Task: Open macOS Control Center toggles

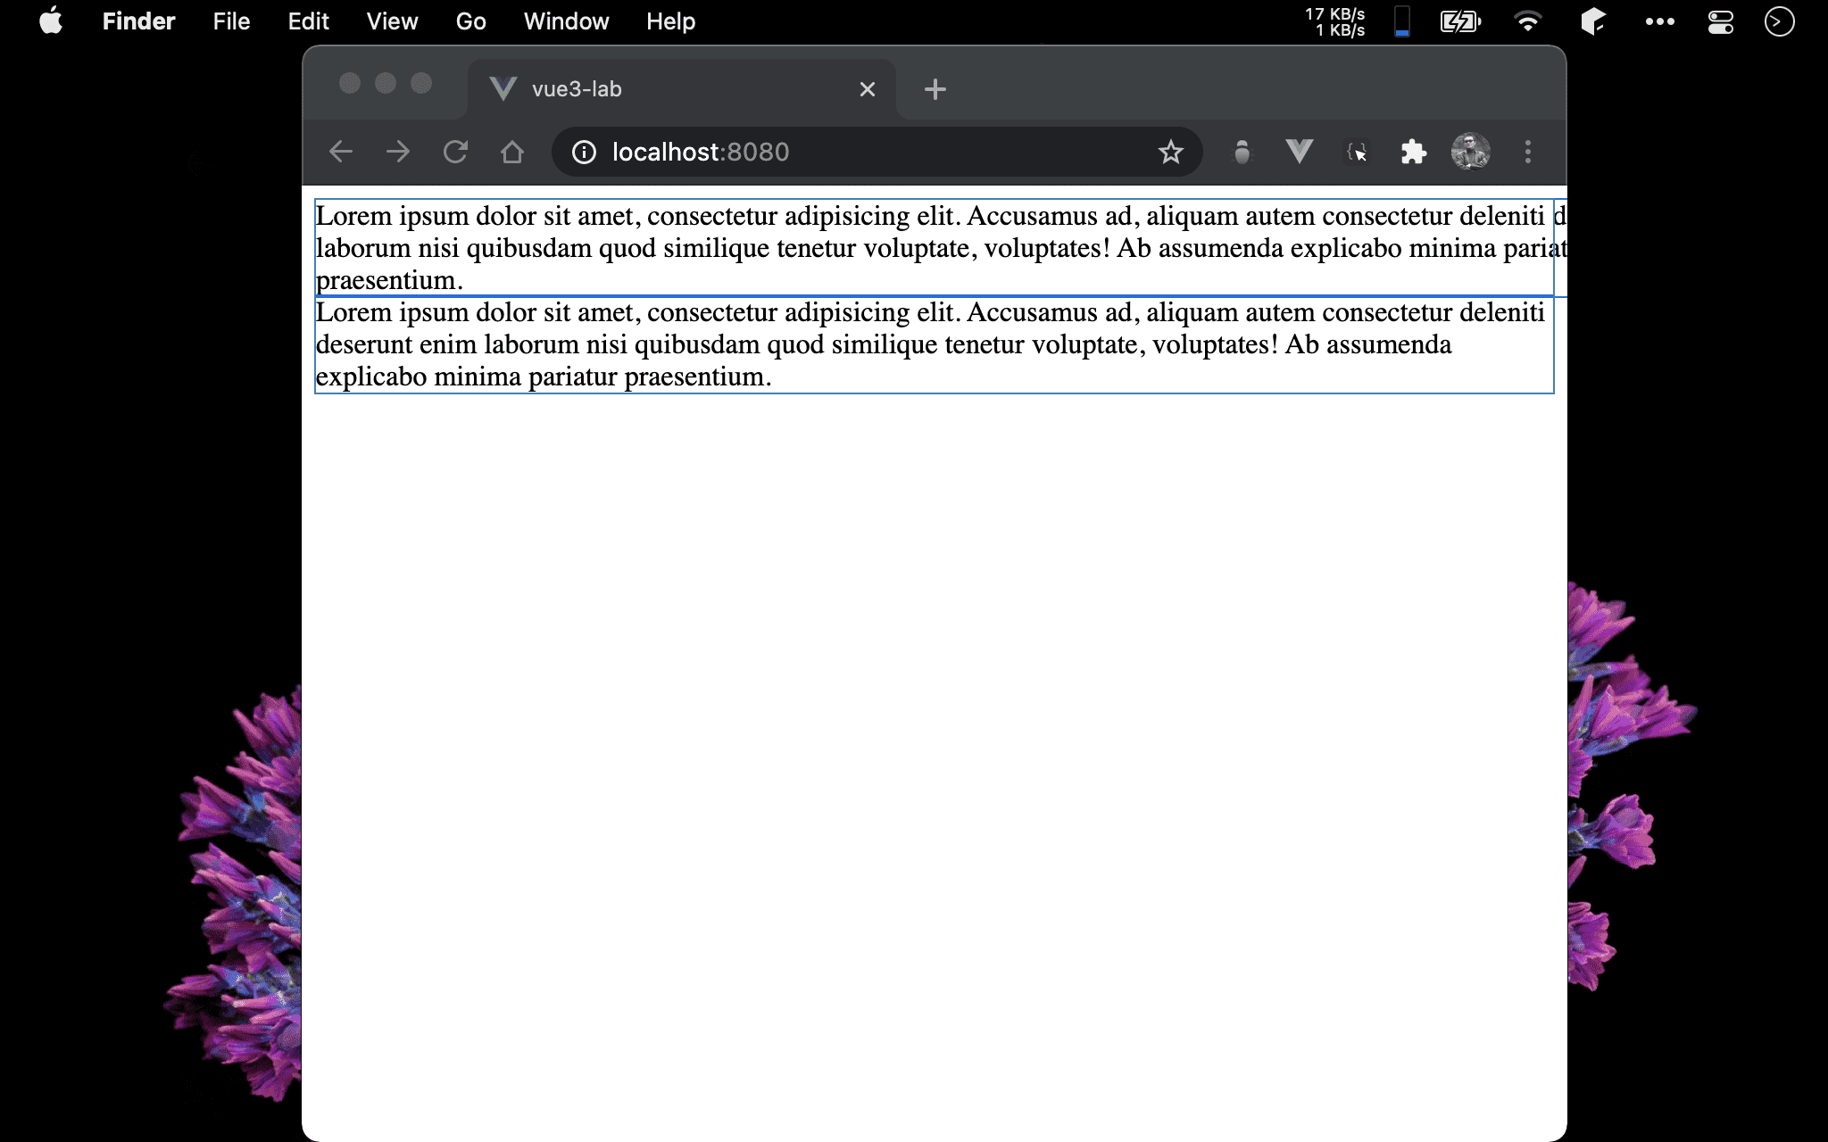Action: [x=1720, y=21]
